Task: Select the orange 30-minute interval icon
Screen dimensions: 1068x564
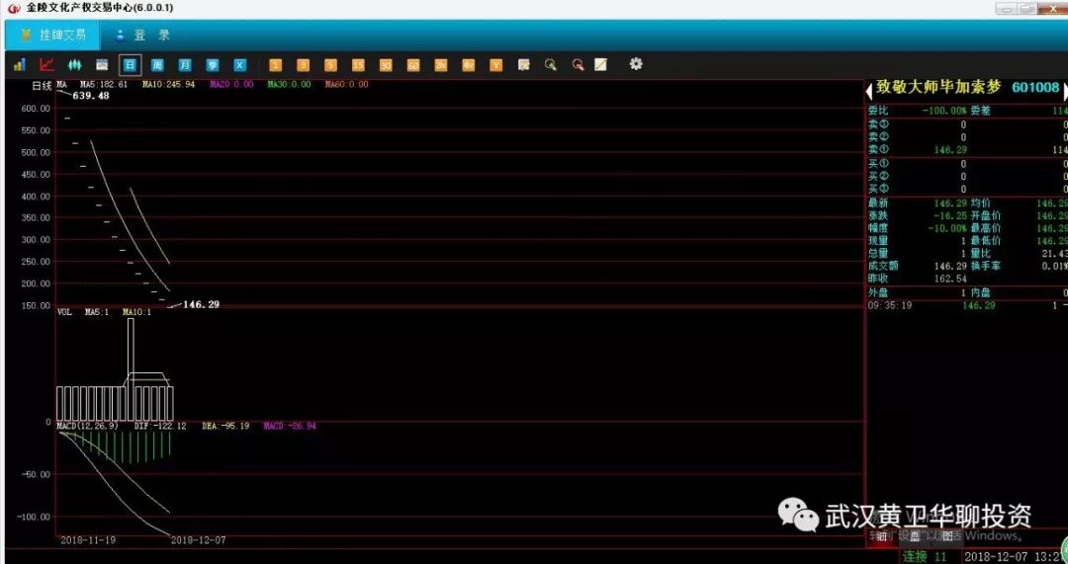Action: (x=386, y=65)
